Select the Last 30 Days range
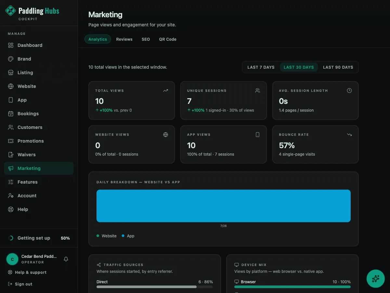Image resolution: width=390 pixels, height=293 pixels. 299,67
